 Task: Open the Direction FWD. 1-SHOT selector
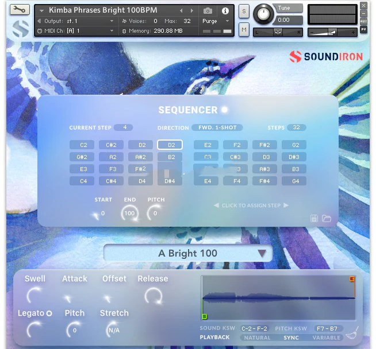coord(217,127)
